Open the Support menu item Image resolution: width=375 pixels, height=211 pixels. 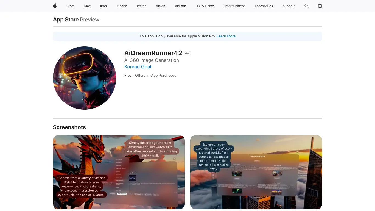(289, 6)
